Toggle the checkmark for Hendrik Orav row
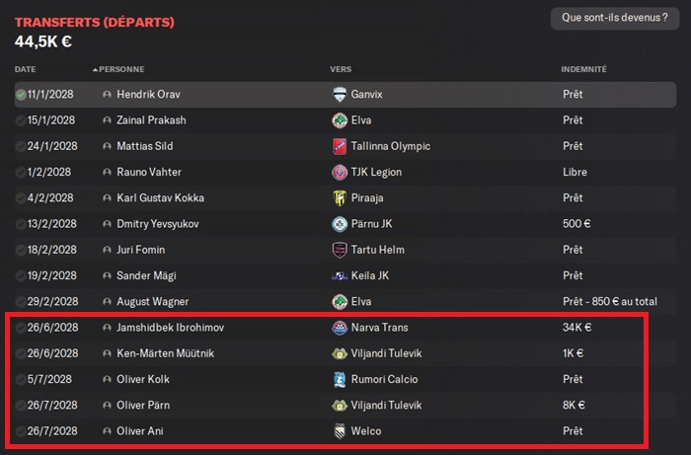691x455 pixels. [21, 95]
